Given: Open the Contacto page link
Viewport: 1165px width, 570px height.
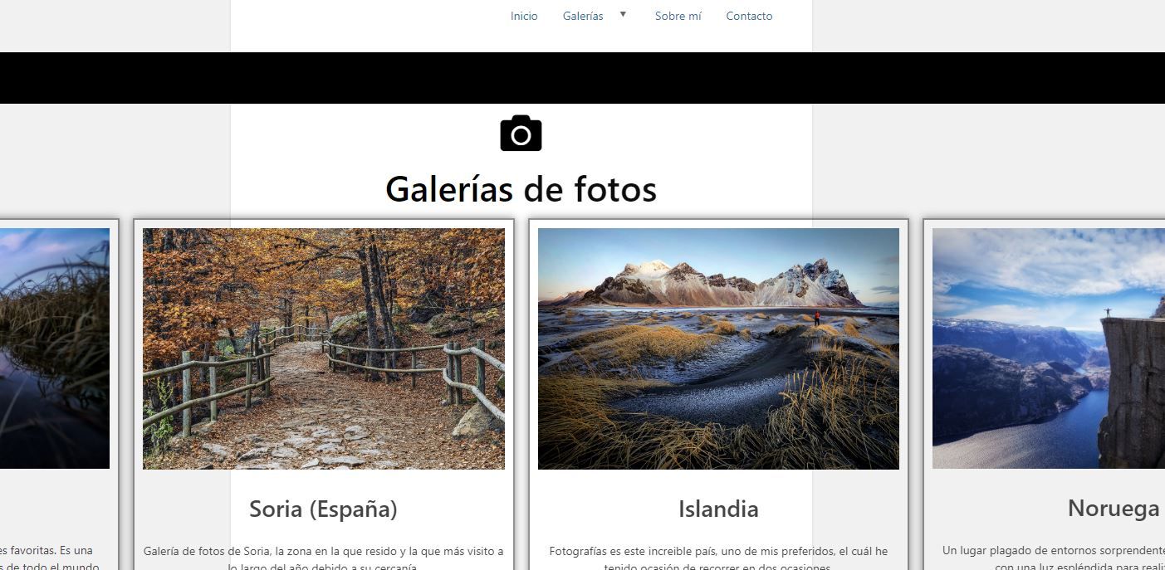Looking at the screenshot, I should pyautogui.click(x=749, y=16).
